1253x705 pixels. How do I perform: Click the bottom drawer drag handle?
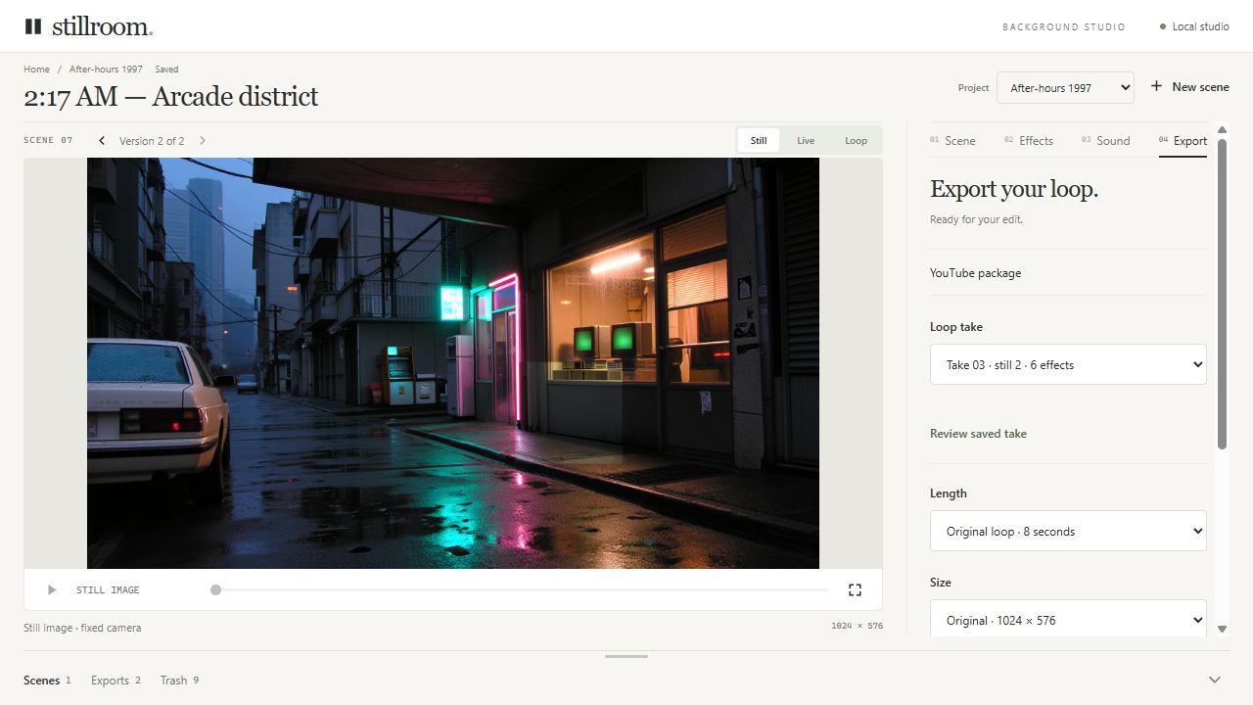[626, 656]
